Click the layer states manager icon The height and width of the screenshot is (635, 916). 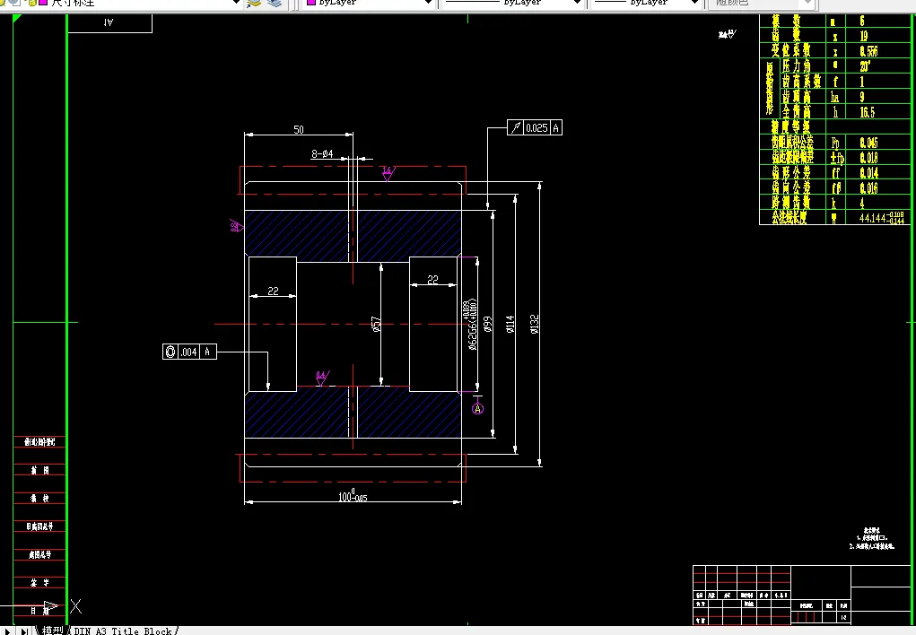pos(275,3)
